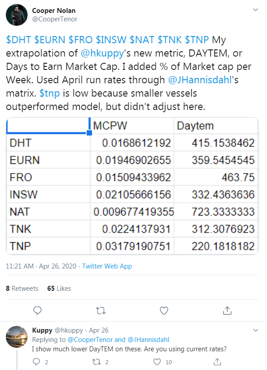This screenshot has height=370, width=267.
Task: Reply to Kuppy's comment
Action: point(37,362)
